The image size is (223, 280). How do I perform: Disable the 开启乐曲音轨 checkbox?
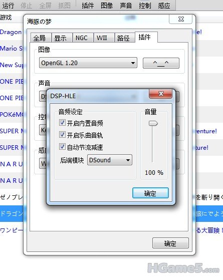[x=62, y=135]
